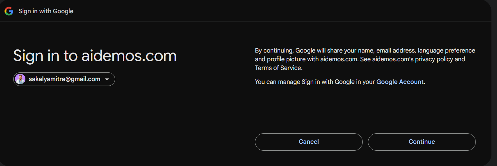
Task: Open the Google Account link
Action: [x=400, y=82]
